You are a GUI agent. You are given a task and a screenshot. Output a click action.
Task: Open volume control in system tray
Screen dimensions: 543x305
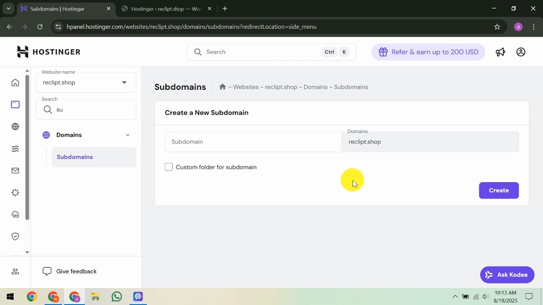486,297
